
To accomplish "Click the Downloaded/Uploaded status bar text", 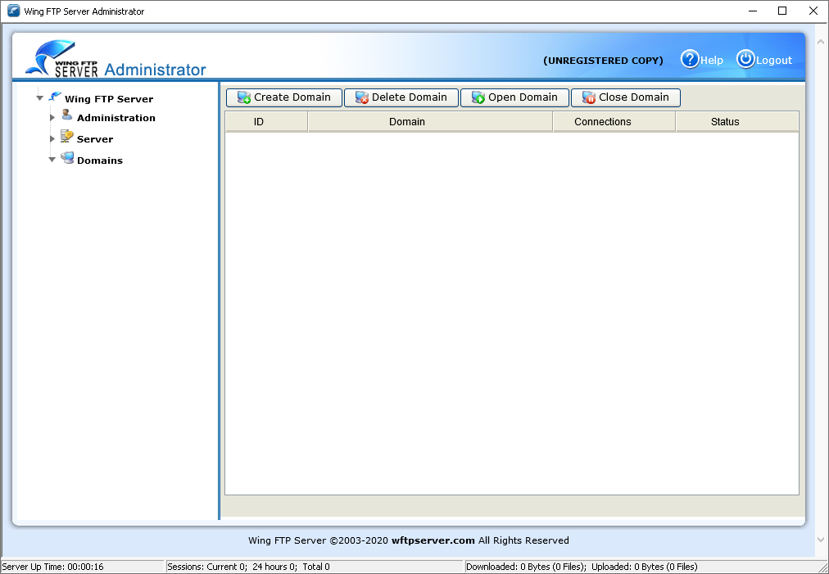I will 582,567.
